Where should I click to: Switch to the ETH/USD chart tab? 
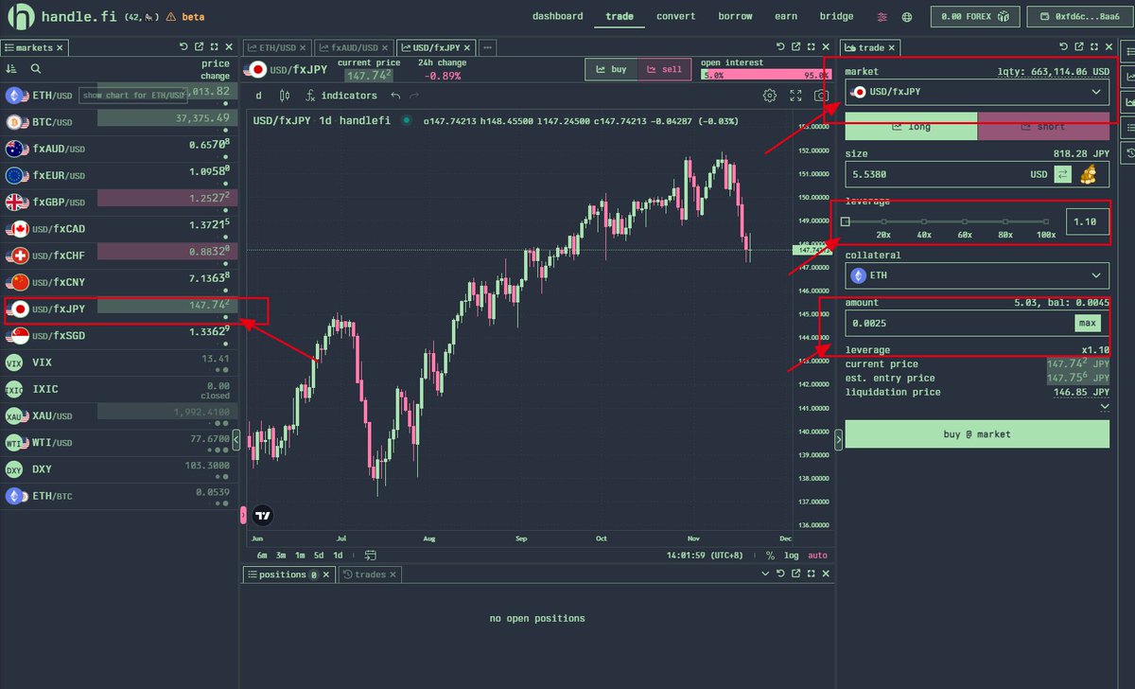276,47
